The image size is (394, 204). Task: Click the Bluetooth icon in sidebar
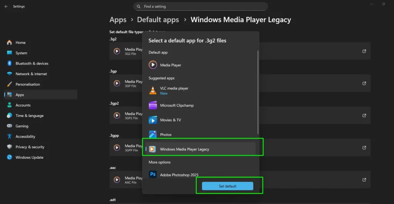10,63
